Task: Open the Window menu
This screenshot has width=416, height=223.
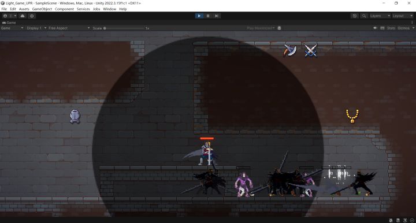Action: point(110,9)
